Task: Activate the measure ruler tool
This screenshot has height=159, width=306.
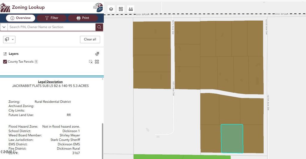Action: [131, 9]
